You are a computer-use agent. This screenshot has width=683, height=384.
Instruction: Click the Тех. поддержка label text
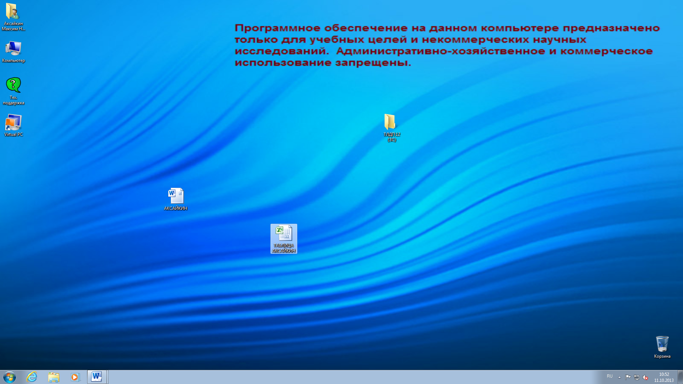tap(14, 100)
